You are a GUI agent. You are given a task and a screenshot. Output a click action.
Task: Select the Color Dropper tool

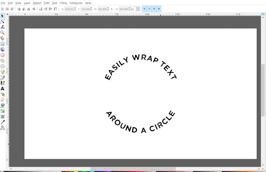click(3, 122)
